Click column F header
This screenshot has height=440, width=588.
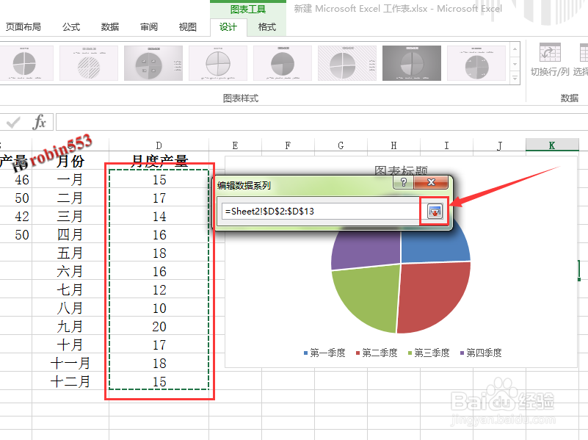point(288,145)
